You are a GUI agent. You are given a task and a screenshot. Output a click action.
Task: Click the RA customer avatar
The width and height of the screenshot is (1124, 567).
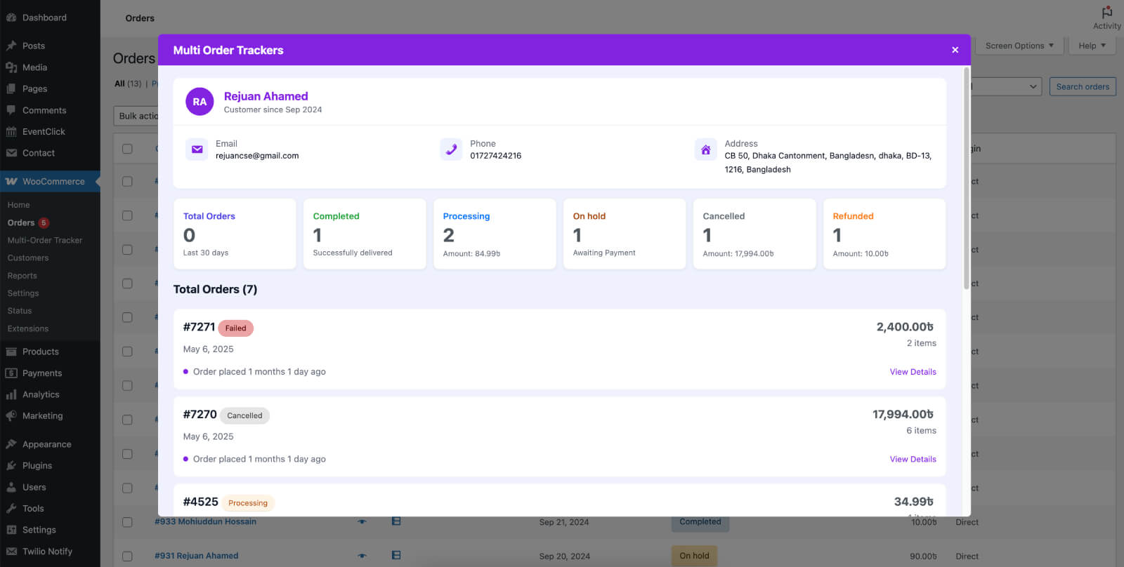click(x=200, y=102)
